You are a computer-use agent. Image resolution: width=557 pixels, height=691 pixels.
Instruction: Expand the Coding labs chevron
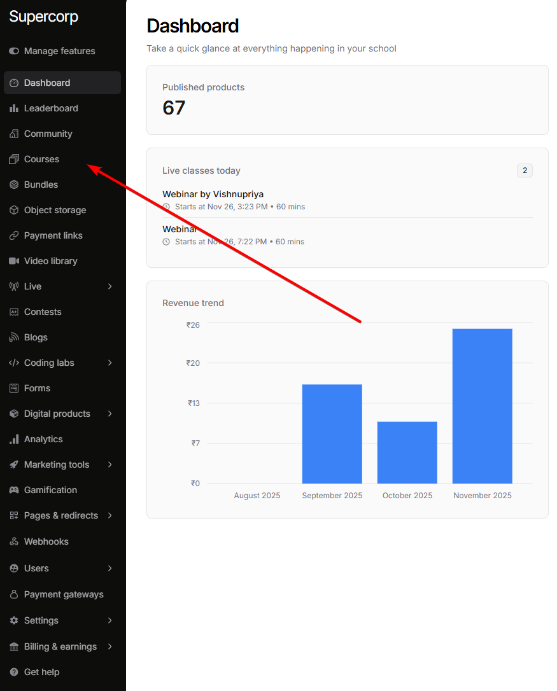pyautogui.click(x=109, y=363)
